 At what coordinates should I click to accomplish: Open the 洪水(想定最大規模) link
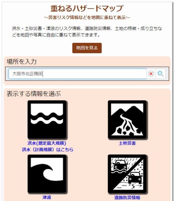tap(47, 143)
